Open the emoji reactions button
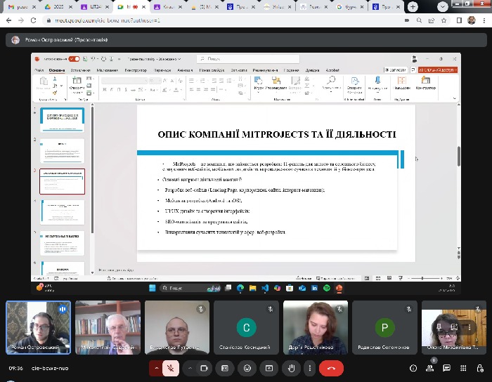The width and height of the screenshot is (492, 382). (247, 368)
